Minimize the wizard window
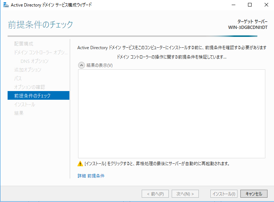Image resolution: width=274 pixels, height=202 pixels. click(x=234, y=5)
